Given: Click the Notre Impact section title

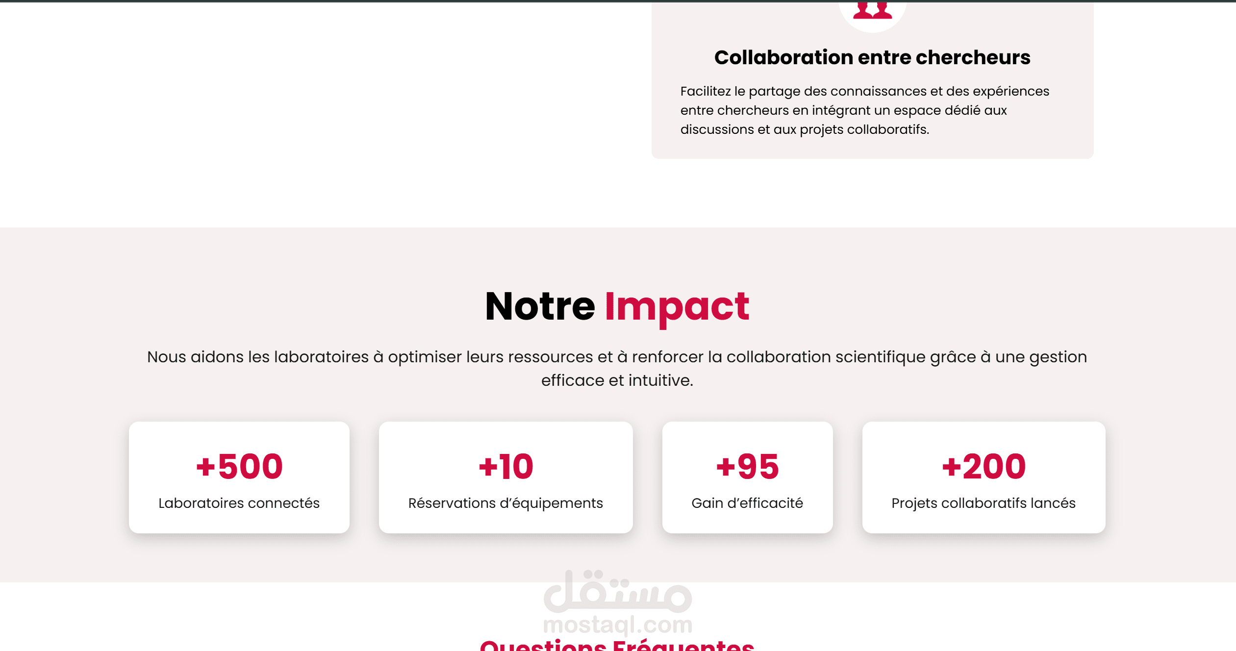Looking at the screenshot, I should point(617,306).
